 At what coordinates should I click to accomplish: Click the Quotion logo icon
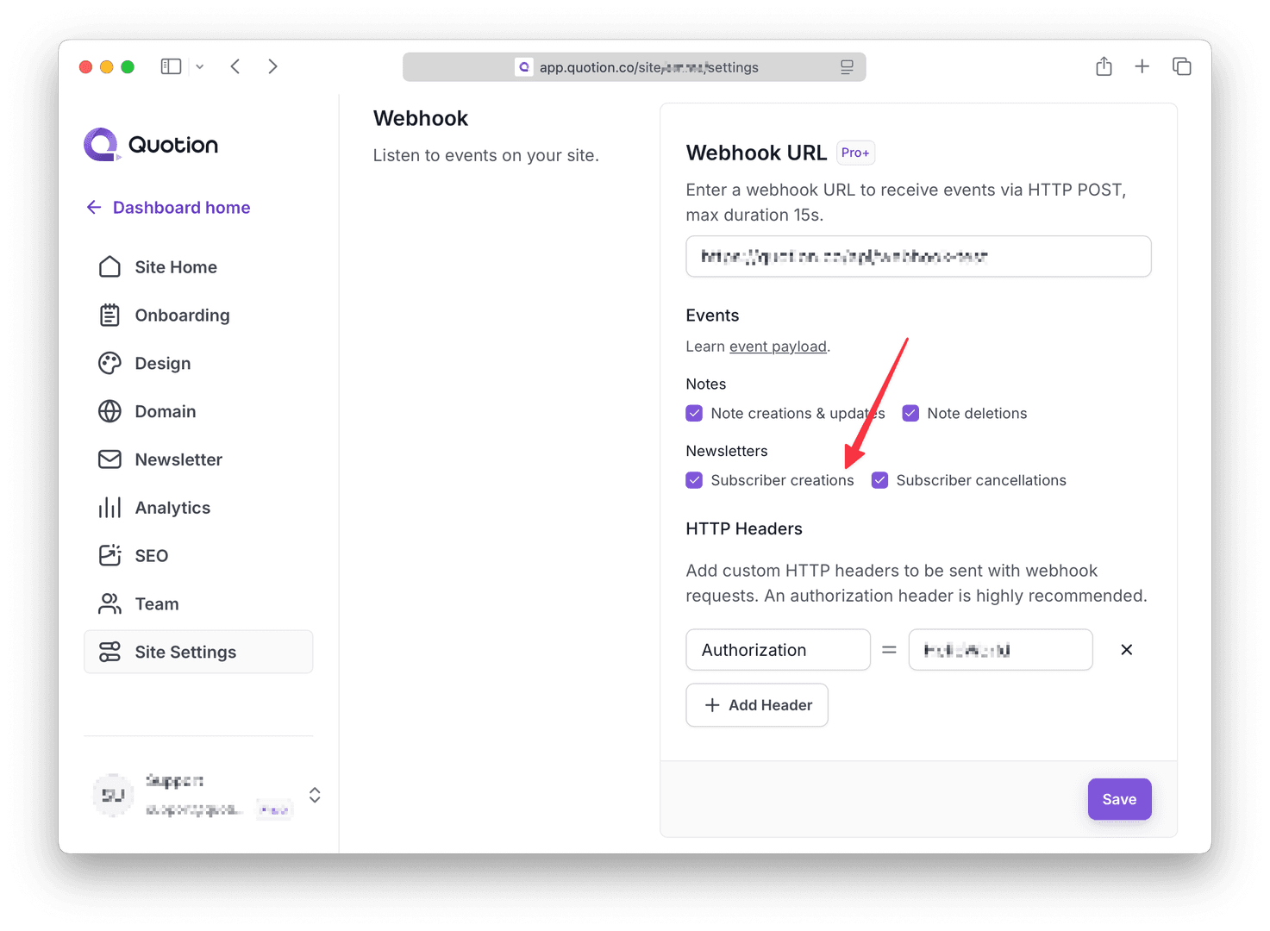pos(101,145)
